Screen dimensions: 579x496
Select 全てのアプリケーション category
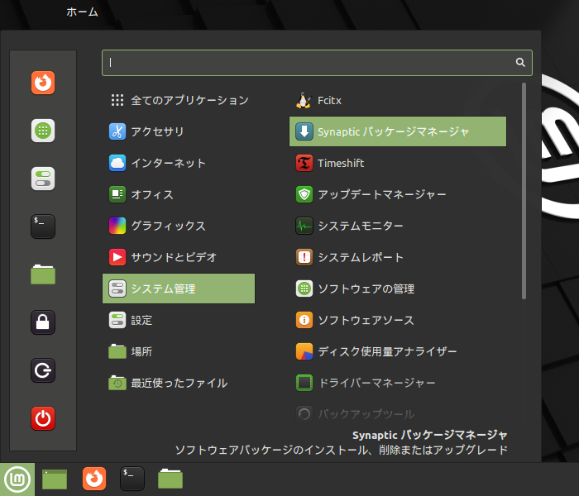click(179, 100)
